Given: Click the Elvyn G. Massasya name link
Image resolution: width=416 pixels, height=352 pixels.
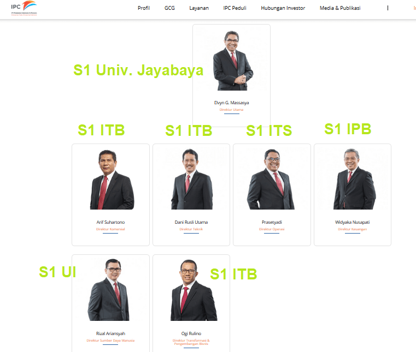Looking at the screenshot, I should tap(232, 103).
